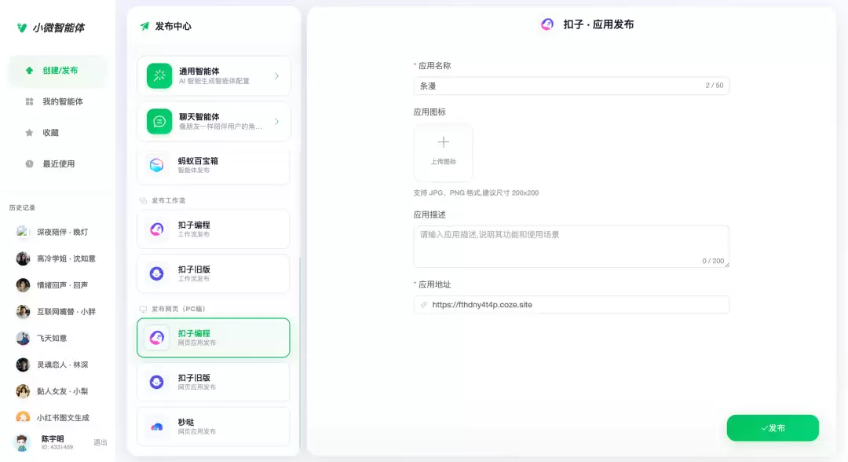Click the 扣子旧版 workflow publish icon
This screenshot has height=462, width=848.
click(157, 273)
